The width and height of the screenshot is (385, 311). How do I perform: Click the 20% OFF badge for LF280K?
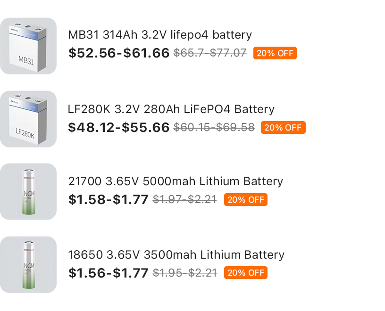click(x=283, y=128)
